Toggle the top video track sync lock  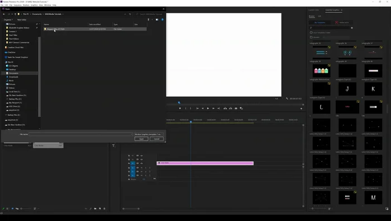[137, 156]
